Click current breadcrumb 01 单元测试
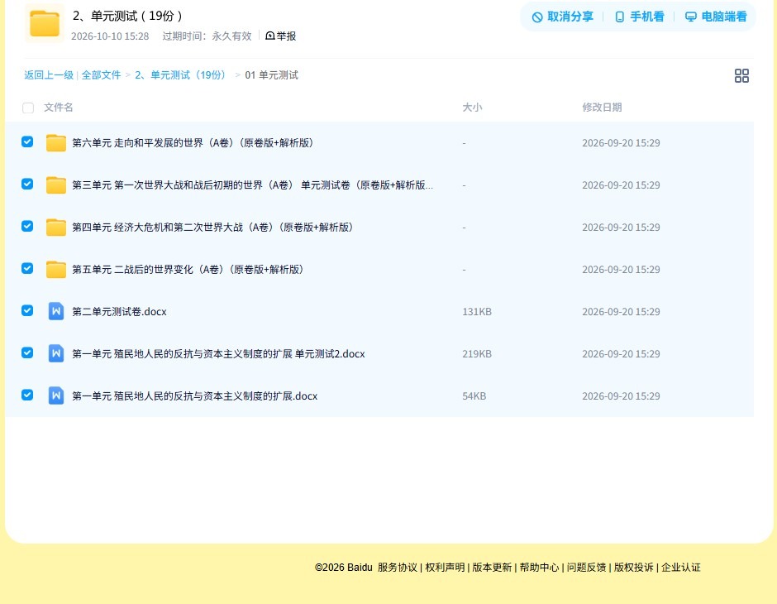Image resolution: width=777 pixels, height=604 pixels. [x=272, y=75]
